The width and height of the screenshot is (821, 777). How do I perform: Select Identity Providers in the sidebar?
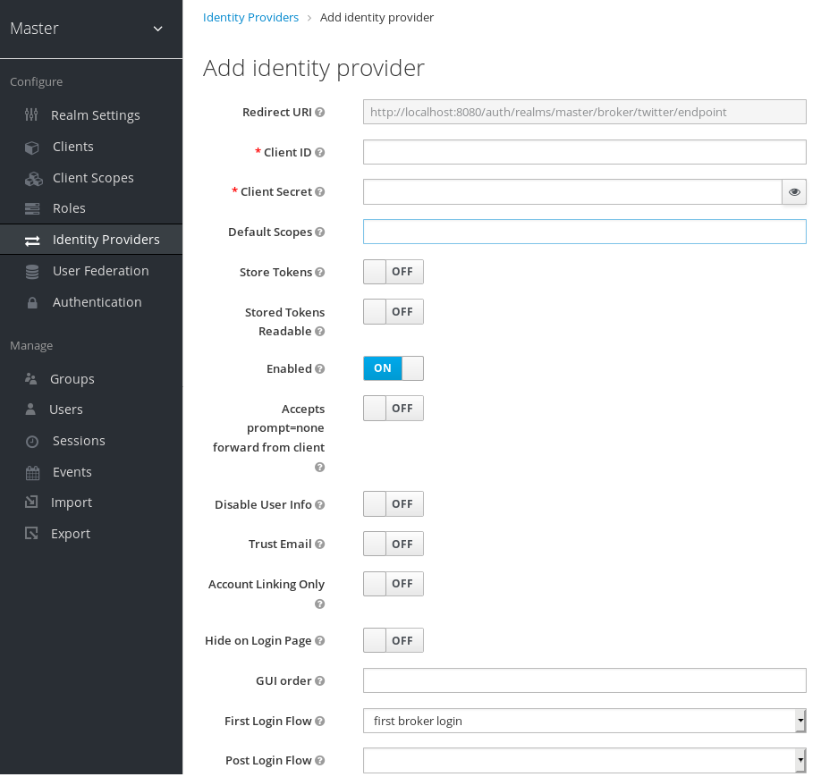[x=91, y=240]
